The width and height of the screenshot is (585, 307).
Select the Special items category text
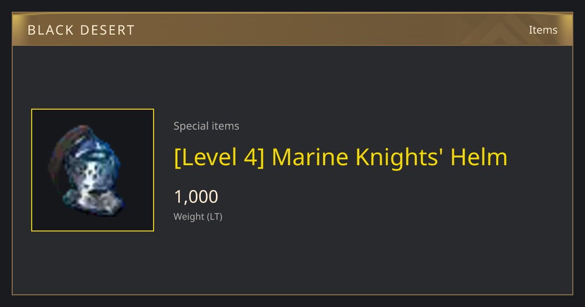click(206, 126)
